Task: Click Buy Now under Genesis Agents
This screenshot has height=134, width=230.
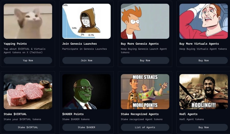Action: 145,60
